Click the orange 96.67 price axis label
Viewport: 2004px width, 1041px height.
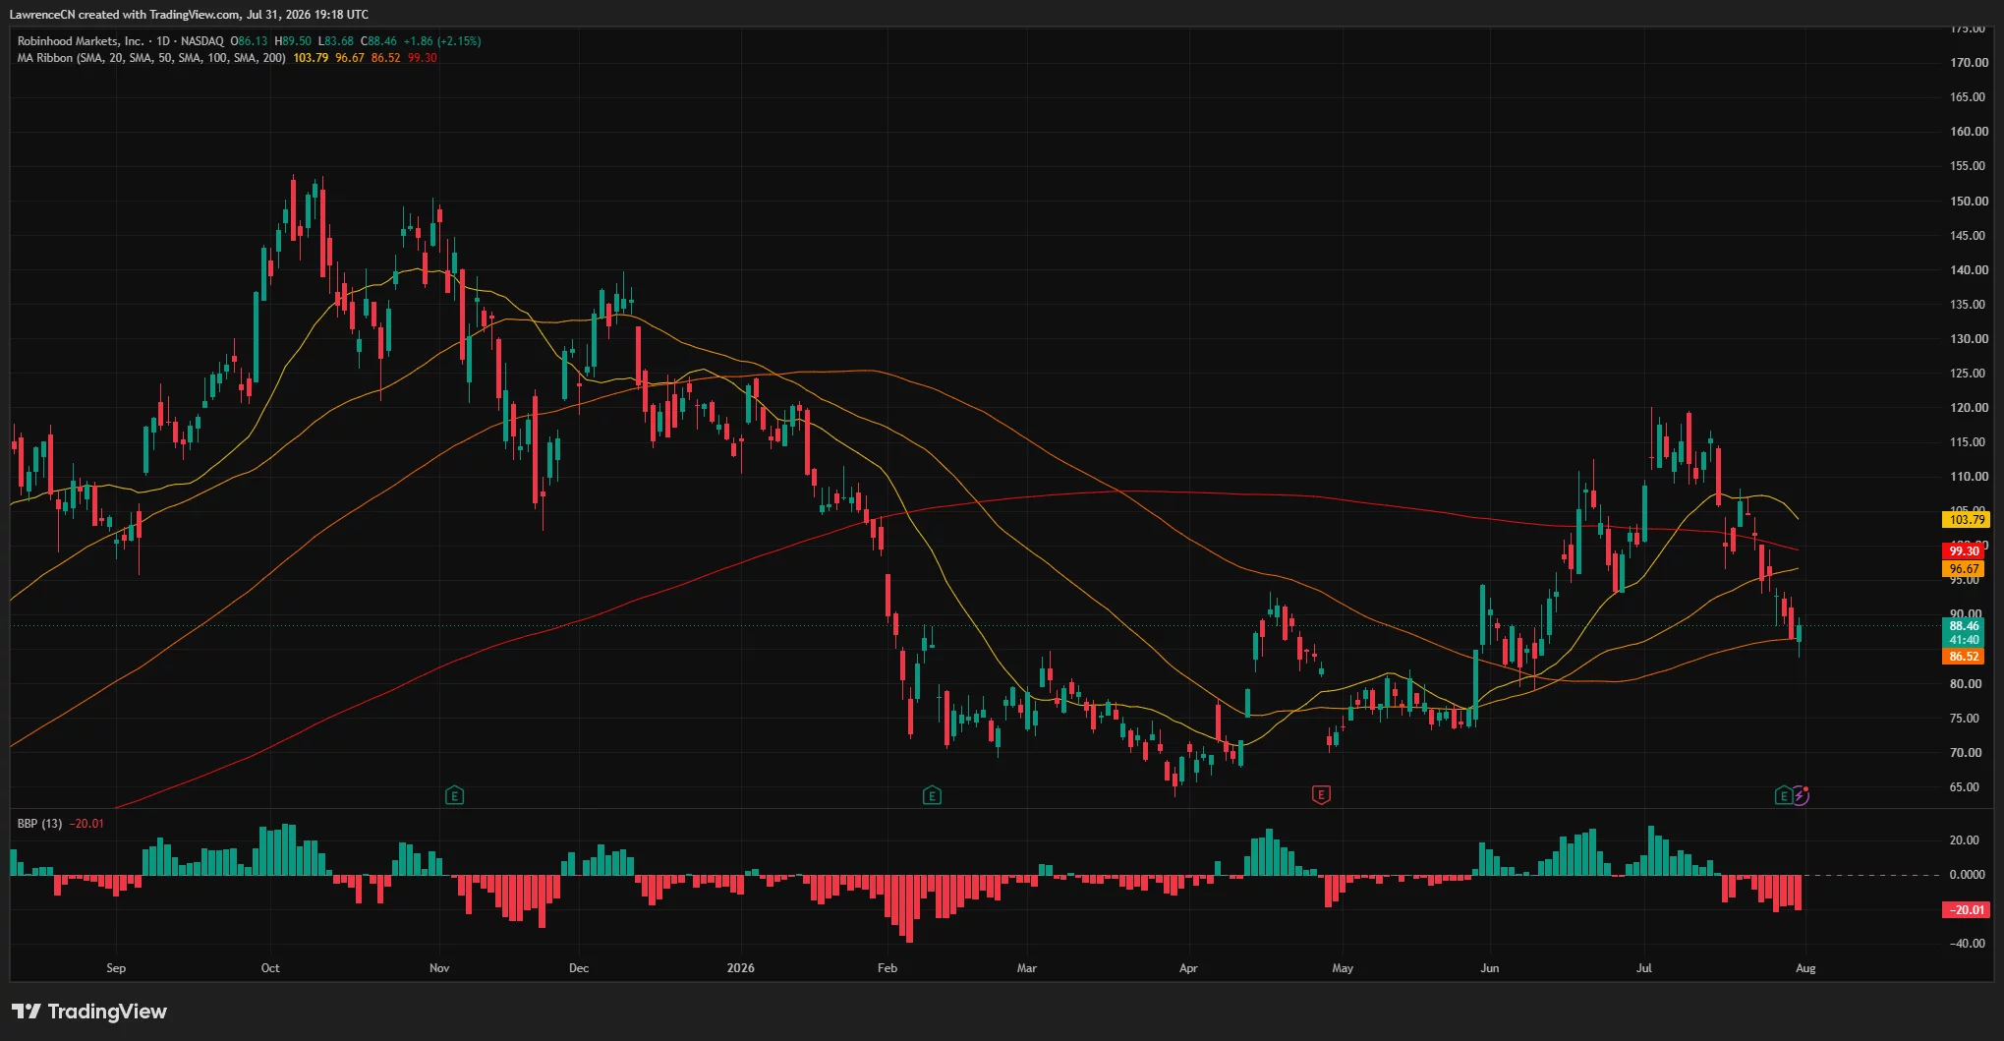click(1965, 569)
